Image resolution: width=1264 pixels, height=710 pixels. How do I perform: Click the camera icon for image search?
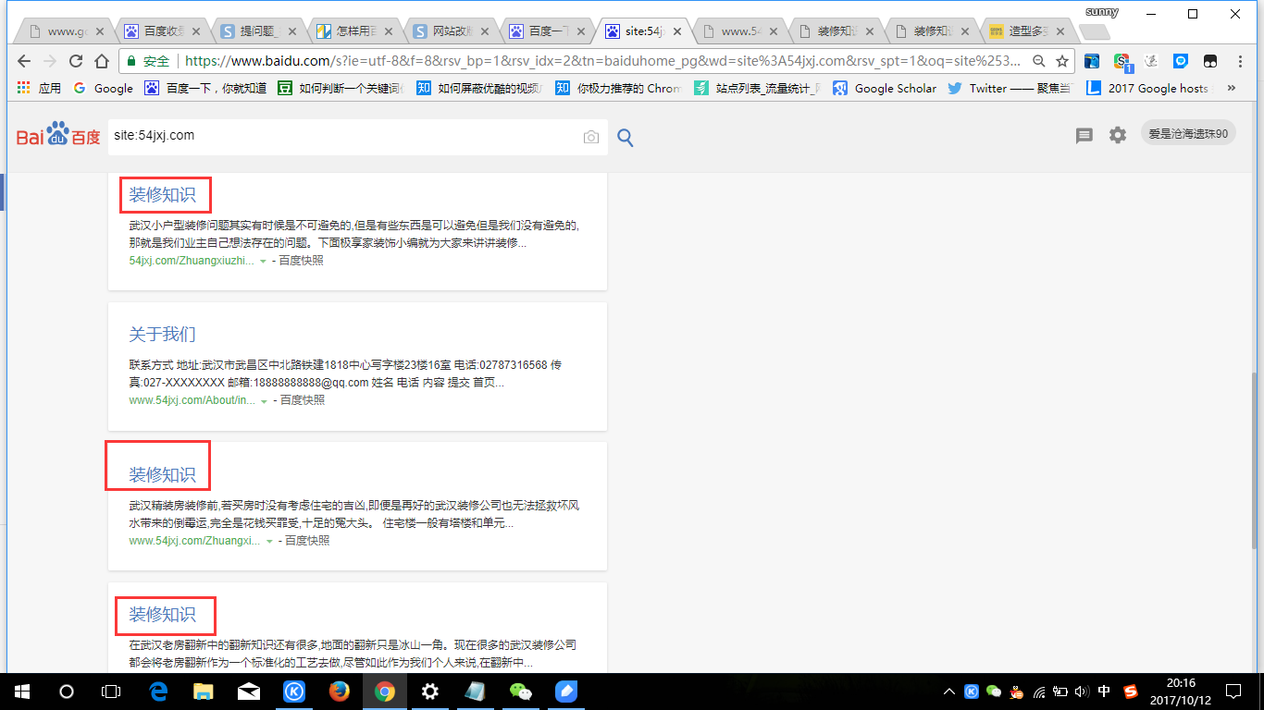click(590, 137)
